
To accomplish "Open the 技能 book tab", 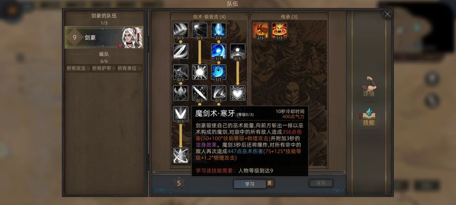I will (369, 117).
